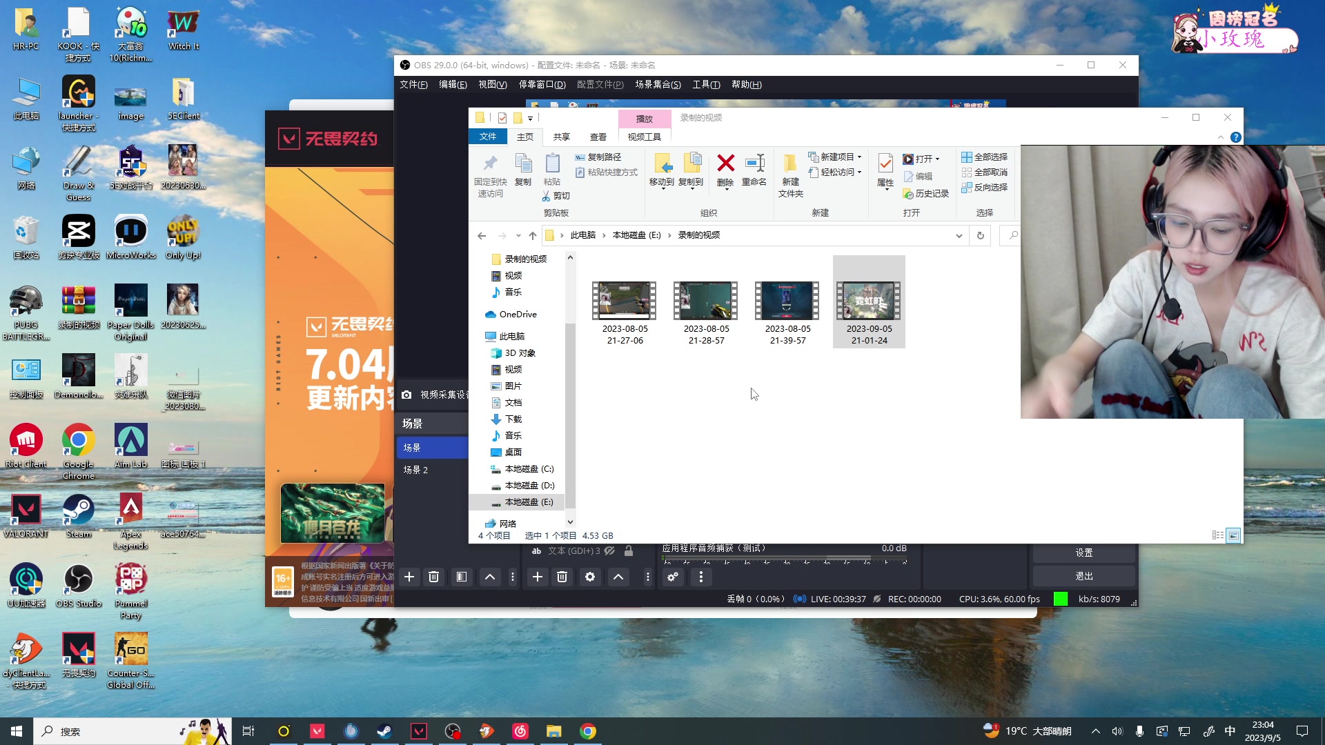Open OBS 文件(F) menu
The image size is (1325, 745).
click(413, 85)
